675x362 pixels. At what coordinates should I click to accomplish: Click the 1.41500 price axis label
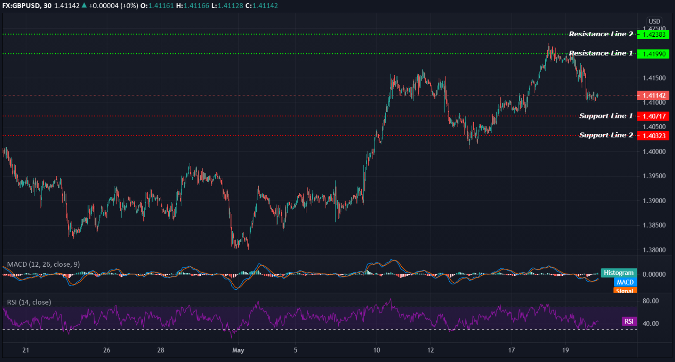pos(654,78)
